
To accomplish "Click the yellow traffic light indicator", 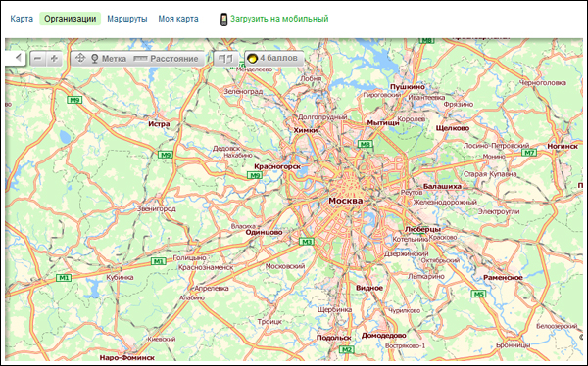I will [x=253, y=59].
